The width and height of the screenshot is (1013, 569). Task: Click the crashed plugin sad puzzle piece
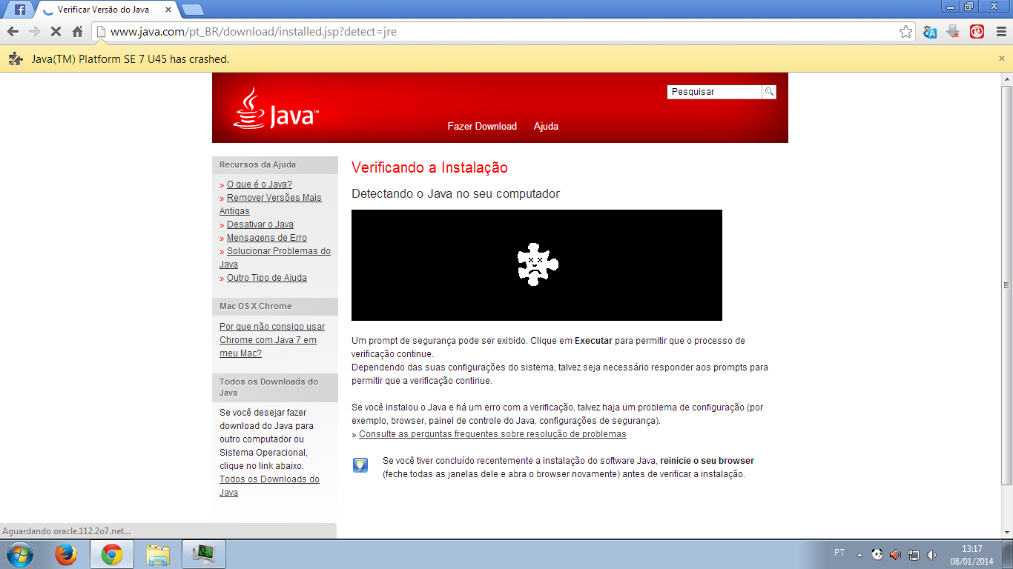coord(538,264)
